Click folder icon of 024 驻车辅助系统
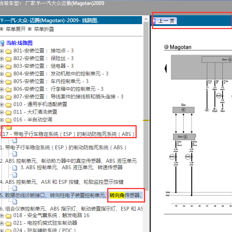Image resolution: width=232 pixels, height=232 pixels. point(8,230)
